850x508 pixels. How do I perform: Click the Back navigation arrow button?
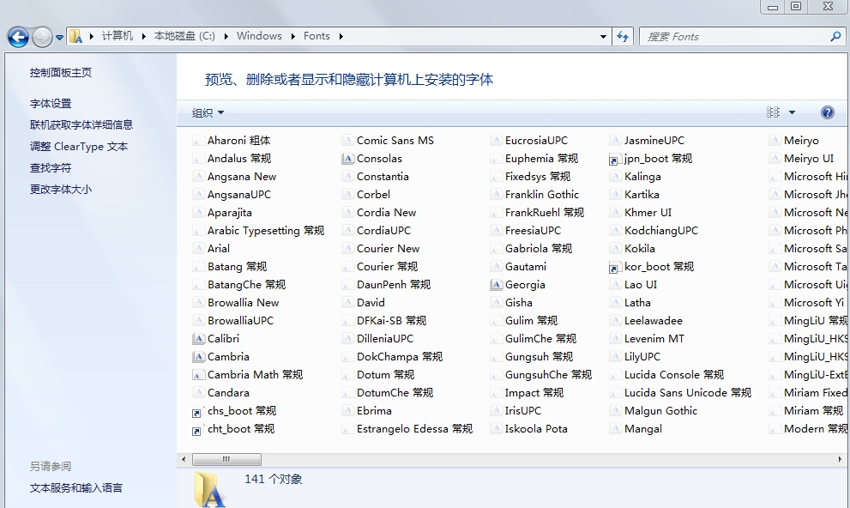point(18,37)
